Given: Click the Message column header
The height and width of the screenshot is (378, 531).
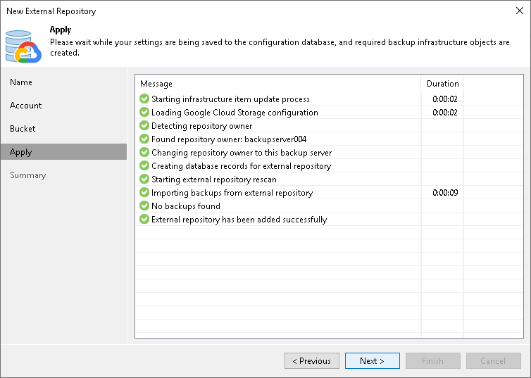Looking at the screenshot, I should [x=278, y=84].
